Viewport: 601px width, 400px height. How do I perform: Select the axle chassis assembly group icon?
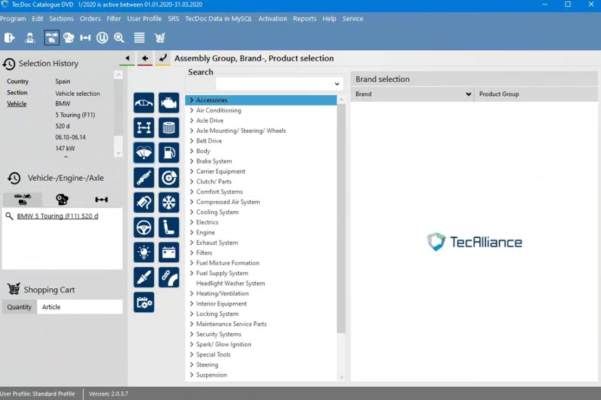[x=144, y=128]
